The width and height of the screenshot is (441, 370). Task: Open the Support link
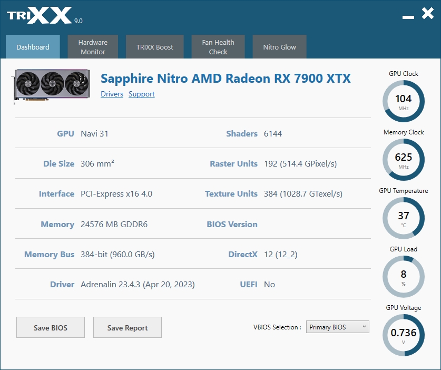pyautogui.click(x=142, y=94)
